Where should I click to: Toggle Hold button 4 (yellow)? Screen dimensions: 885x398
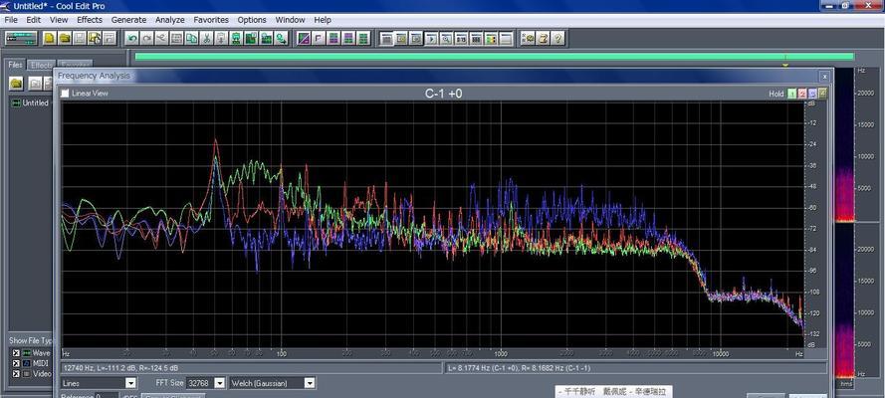click(822, 94)
